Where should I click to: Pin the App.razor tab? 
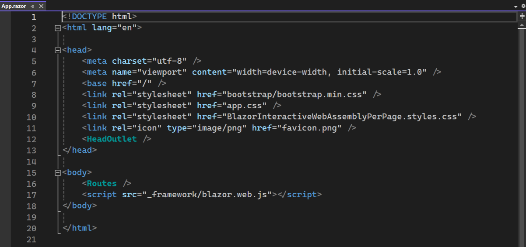(x=33, y=6)
